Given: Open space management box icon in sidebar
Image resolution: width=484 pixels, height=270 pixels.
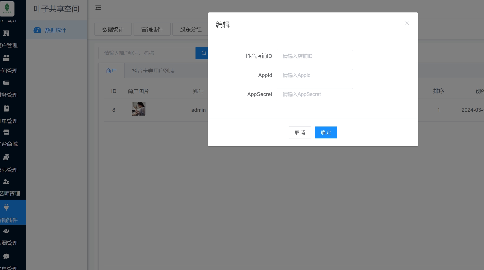Looking at the screenshot, I should (x=6, y=58).
